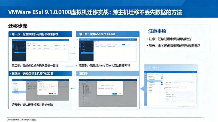The image size is (218, 122).
Task: Click the search icon in the bottom-right screenshot header
Action: [189, 72]
